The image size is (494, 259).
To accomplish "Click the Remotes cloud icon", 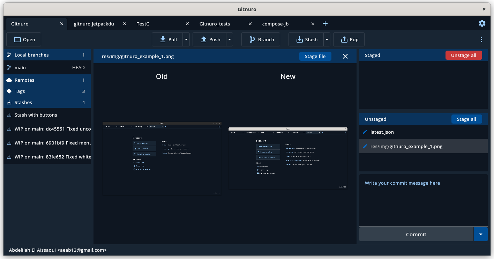I will click(x=9, y=80).
